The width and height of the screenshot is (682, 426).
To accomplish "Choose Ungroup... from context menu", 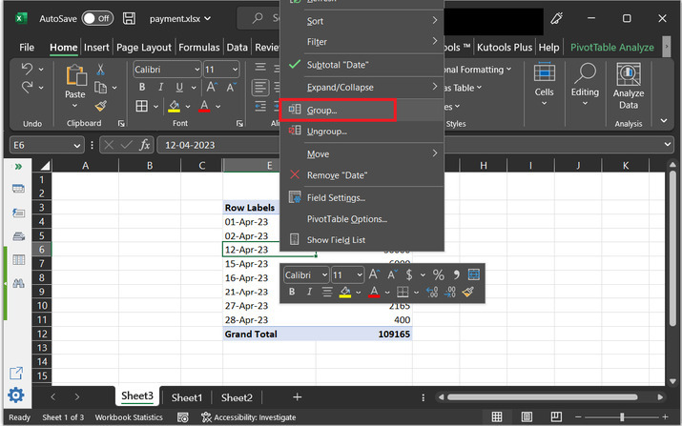I will tap(362, 132).
